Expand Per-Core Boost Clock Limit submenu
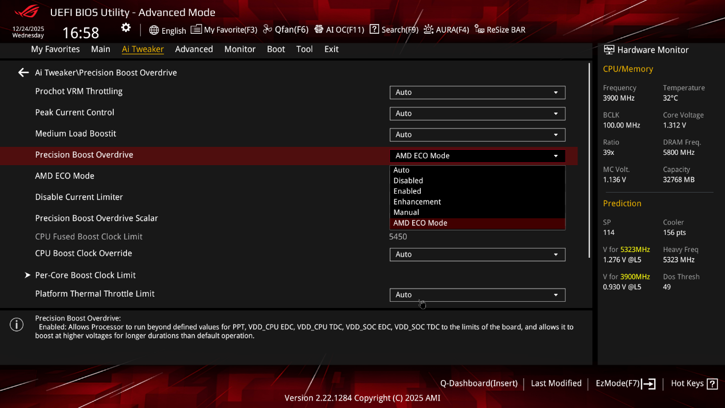Screen dimensions: 725x408 (x=85, y=275)
